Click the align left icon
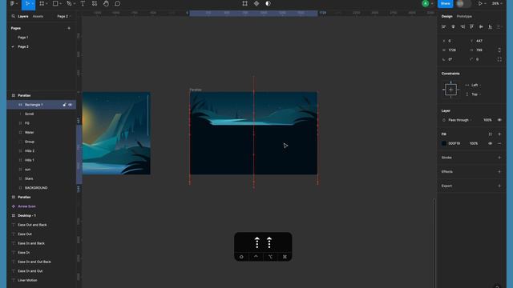The image size is (513, 288). click(x=443, y=26)
